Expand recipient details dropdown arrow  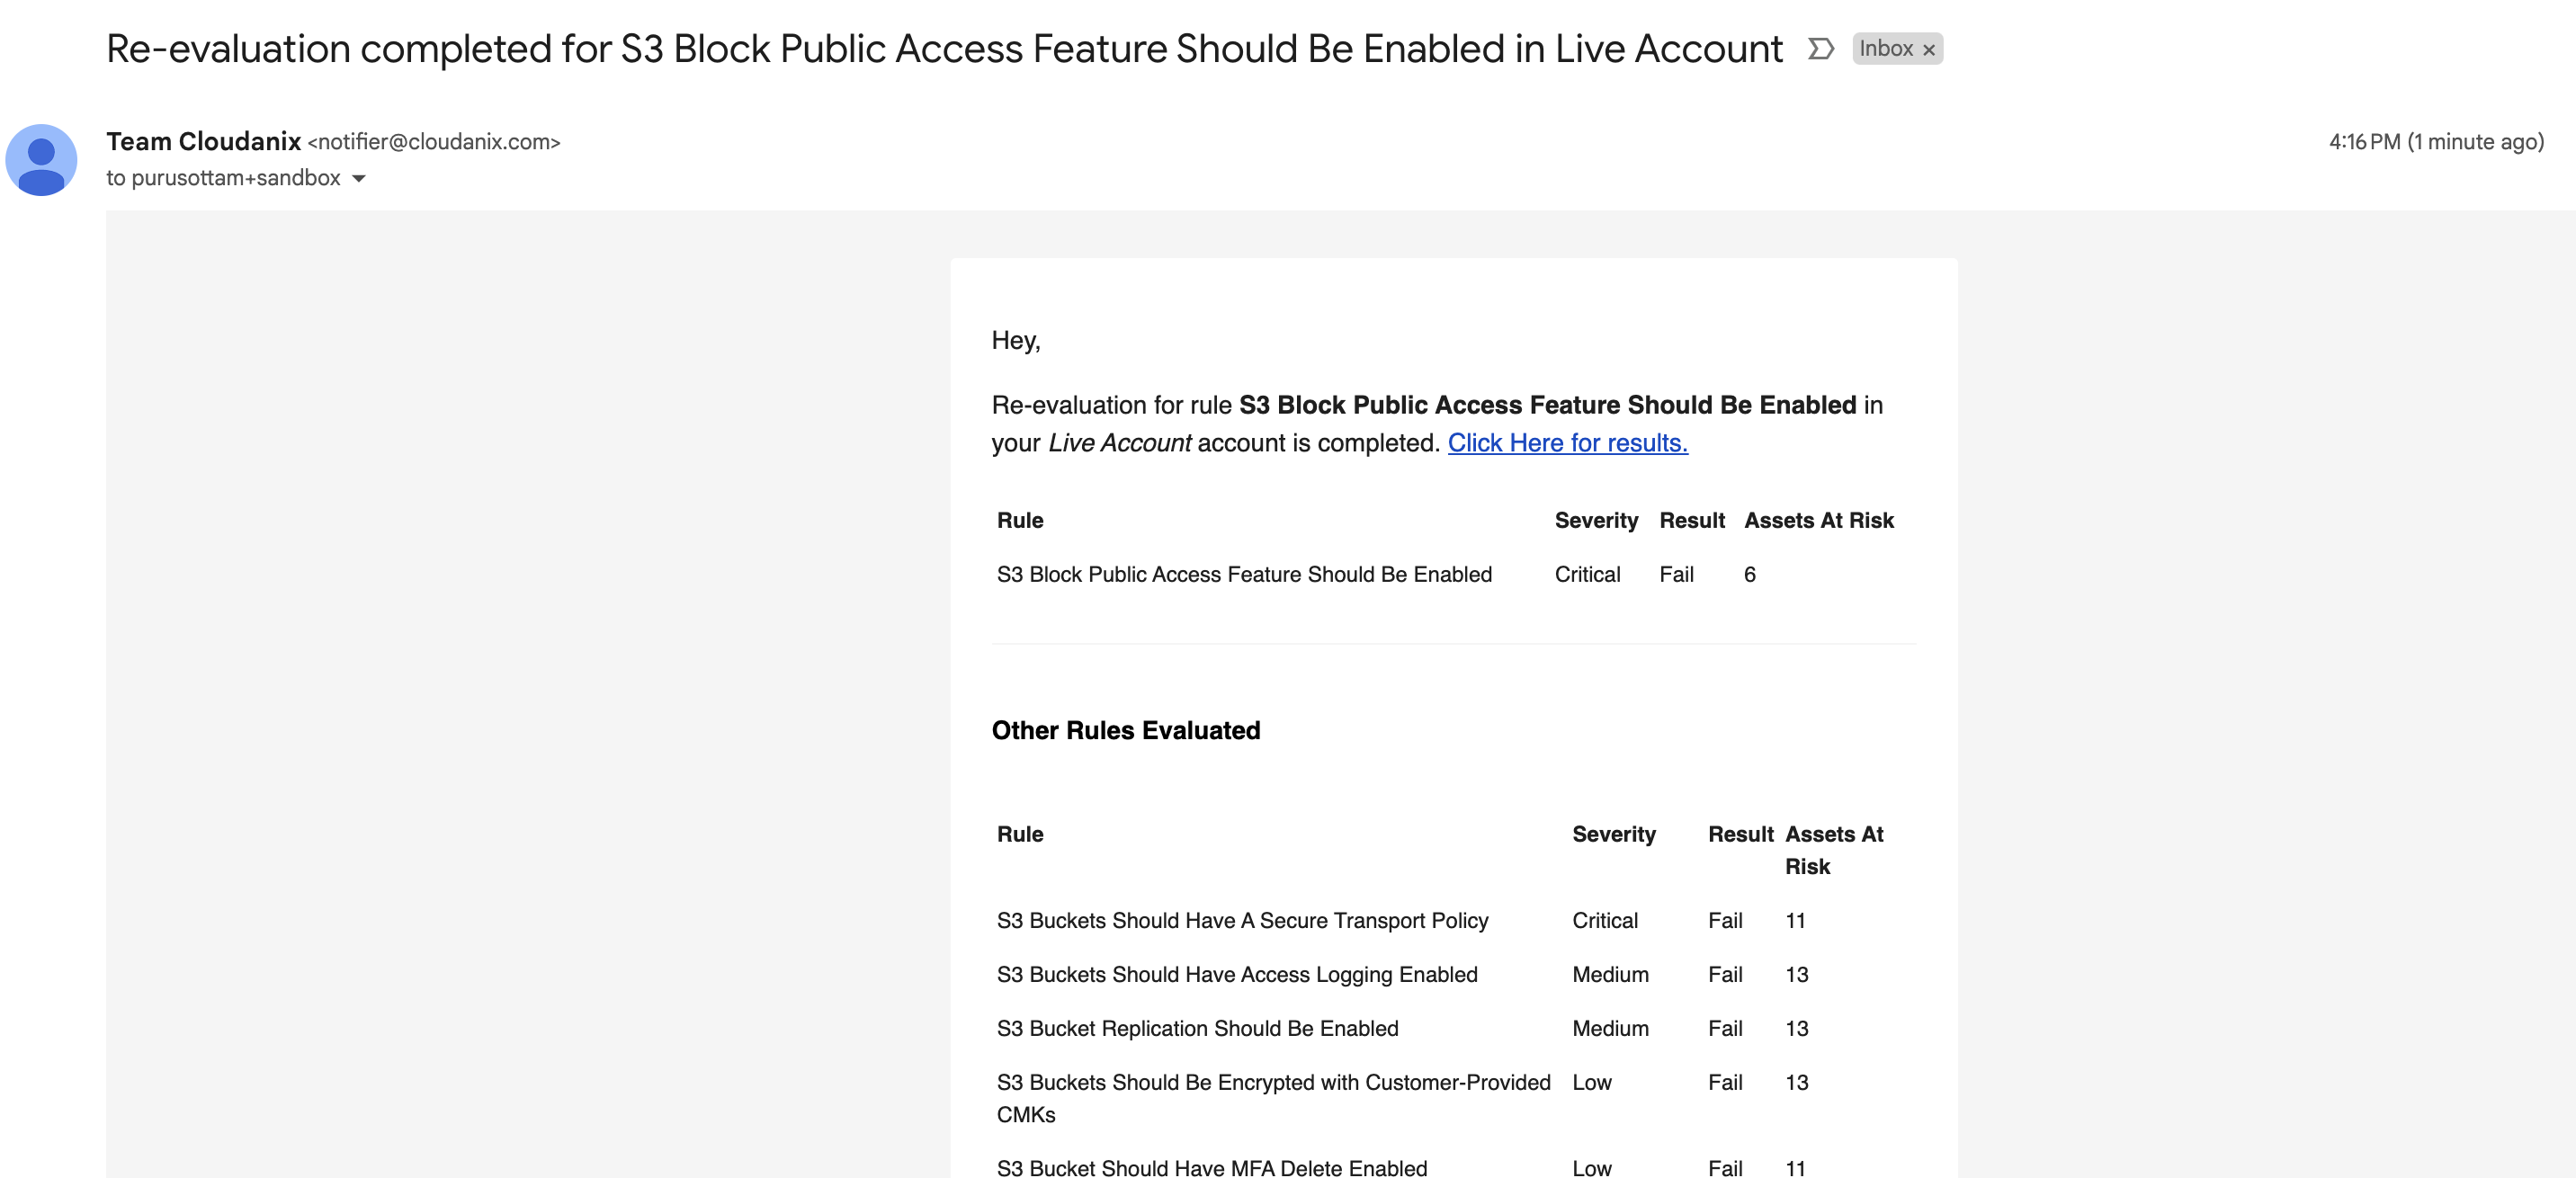(x=359, y=179)
